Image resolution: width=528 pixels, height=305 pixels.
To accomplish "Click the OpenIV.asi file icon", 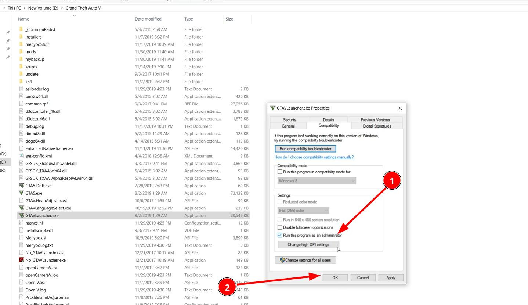I will click(21, 282).
